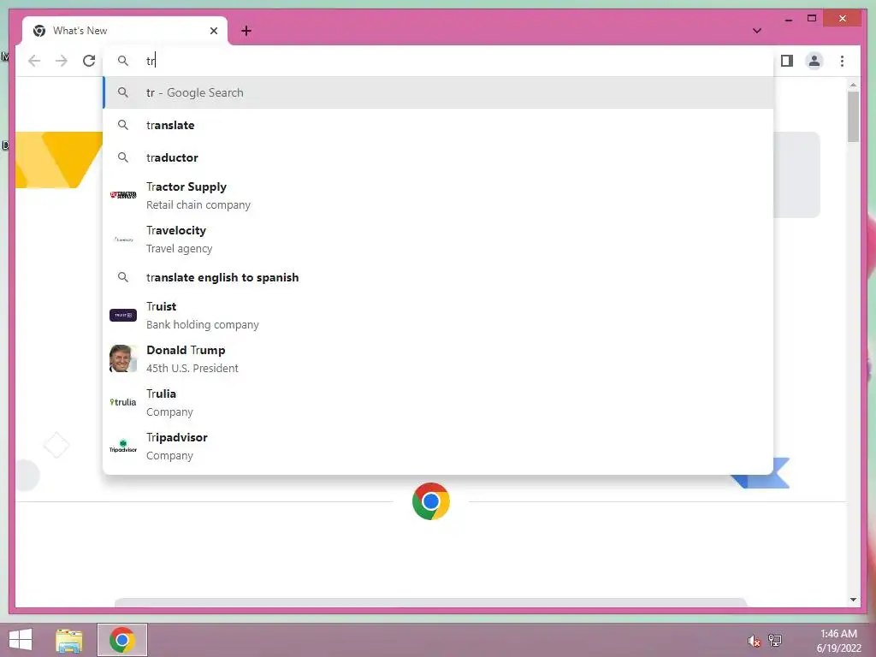The image size is (876, 657).
Task: Click the Tripadvisor logo icon
Action: (123, 446)
